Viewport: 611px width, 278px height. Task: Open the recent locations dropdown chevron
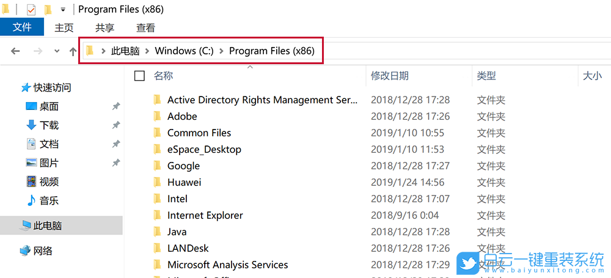[57, 51]
